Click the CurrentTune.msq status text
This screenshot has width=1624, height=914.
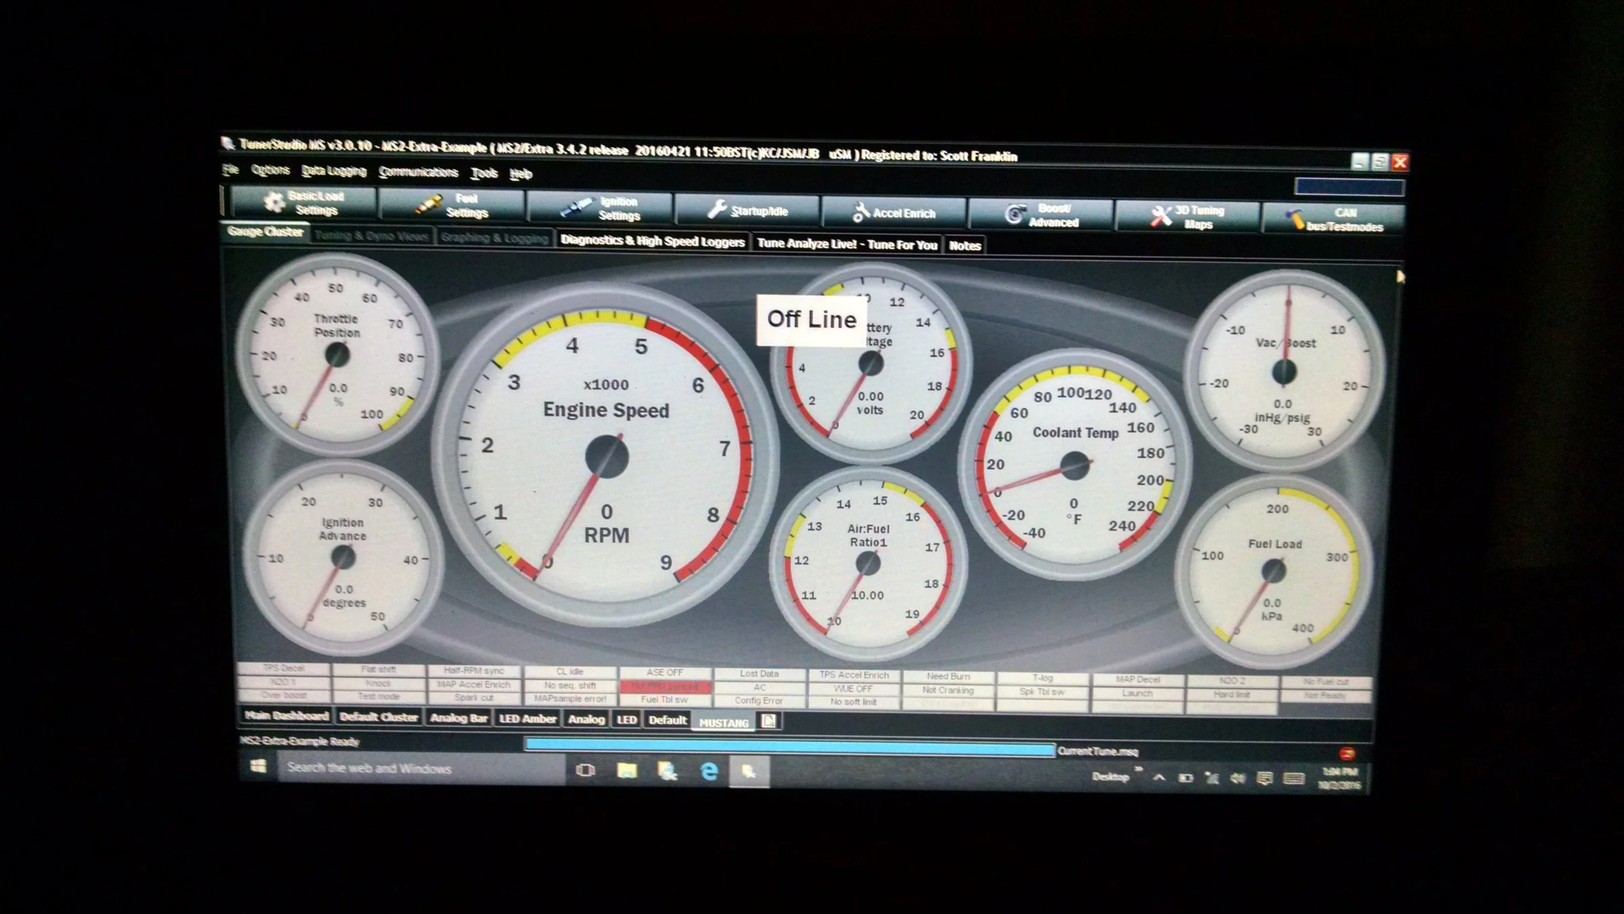click(1098, 752)
